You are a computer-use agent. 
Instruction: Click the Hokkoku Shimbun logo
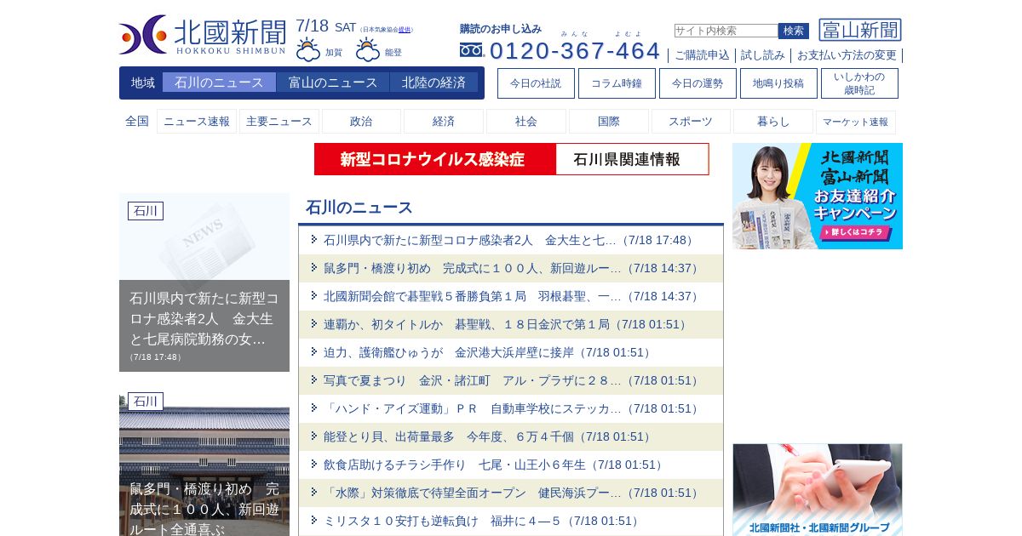pyautogui.click(x=203, y=35)
